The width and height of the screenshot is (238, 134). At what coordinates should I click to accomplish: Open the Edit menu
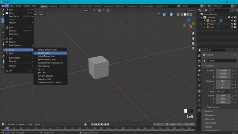point(12,6)
